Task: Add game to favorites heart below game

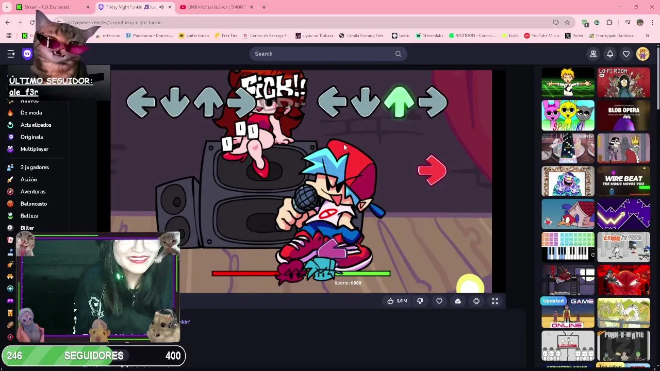Action: [x=439, y=301]
